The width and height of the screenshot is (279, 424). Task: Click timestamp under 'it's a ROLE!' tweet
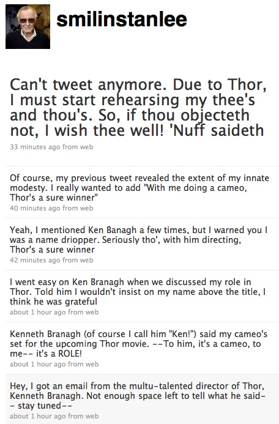pos(38,364)
